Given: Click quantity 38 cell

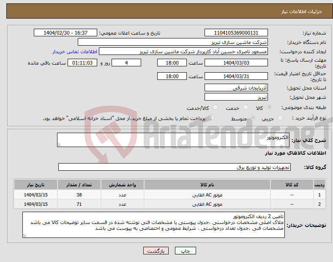Looking at the screenshot, I should click(79, 195).
